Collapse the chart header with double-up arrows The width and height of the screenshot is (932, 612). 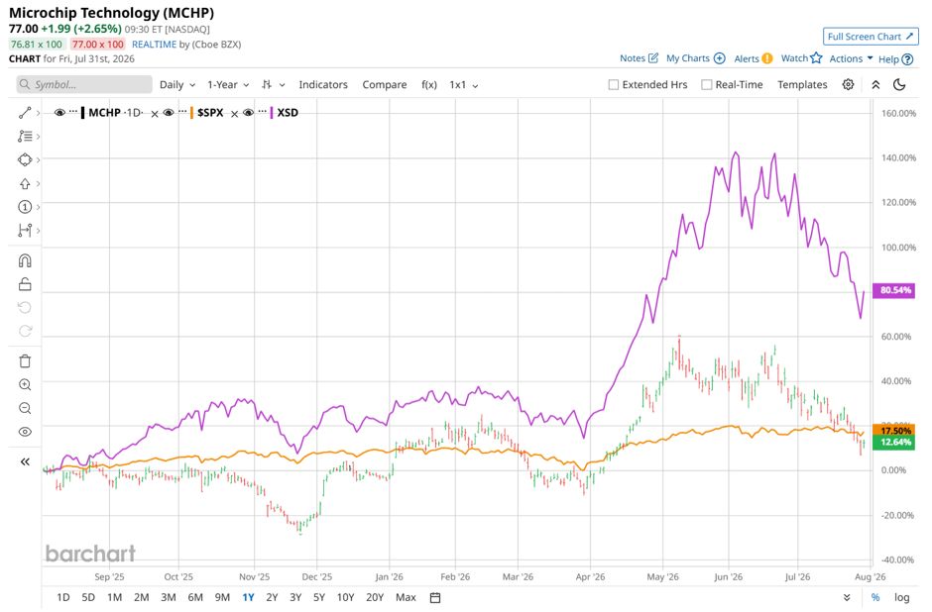[875, 84]
